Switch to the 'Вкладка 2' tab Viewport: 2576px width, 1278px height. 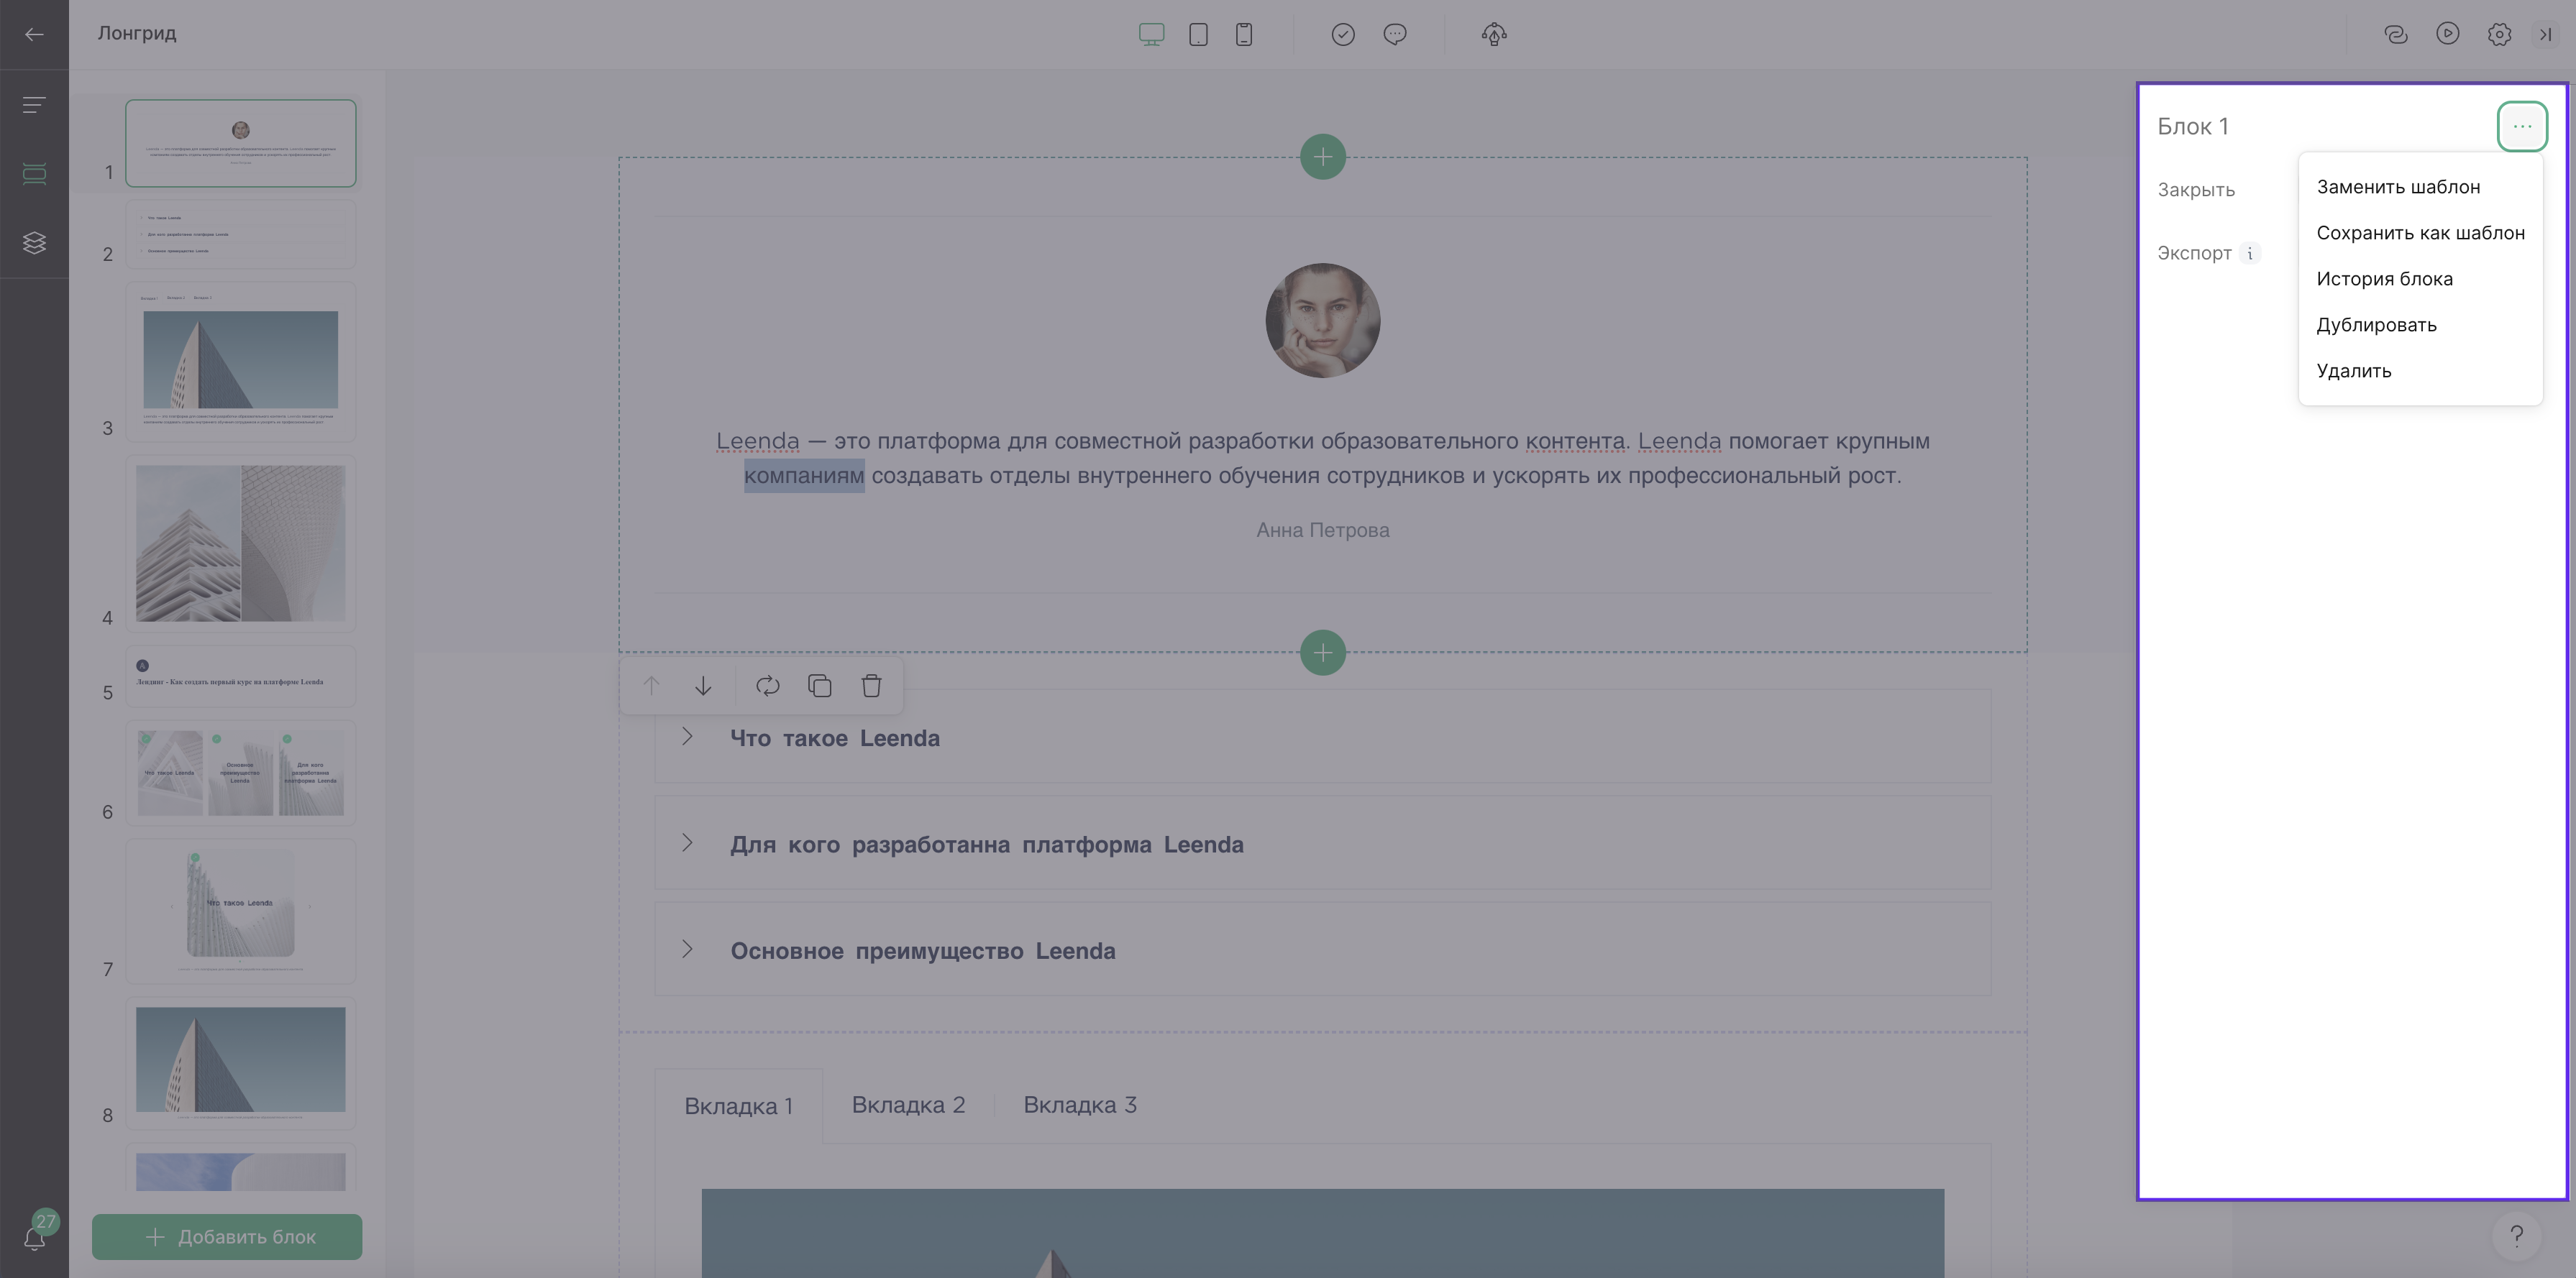[x=908, y=1105]
